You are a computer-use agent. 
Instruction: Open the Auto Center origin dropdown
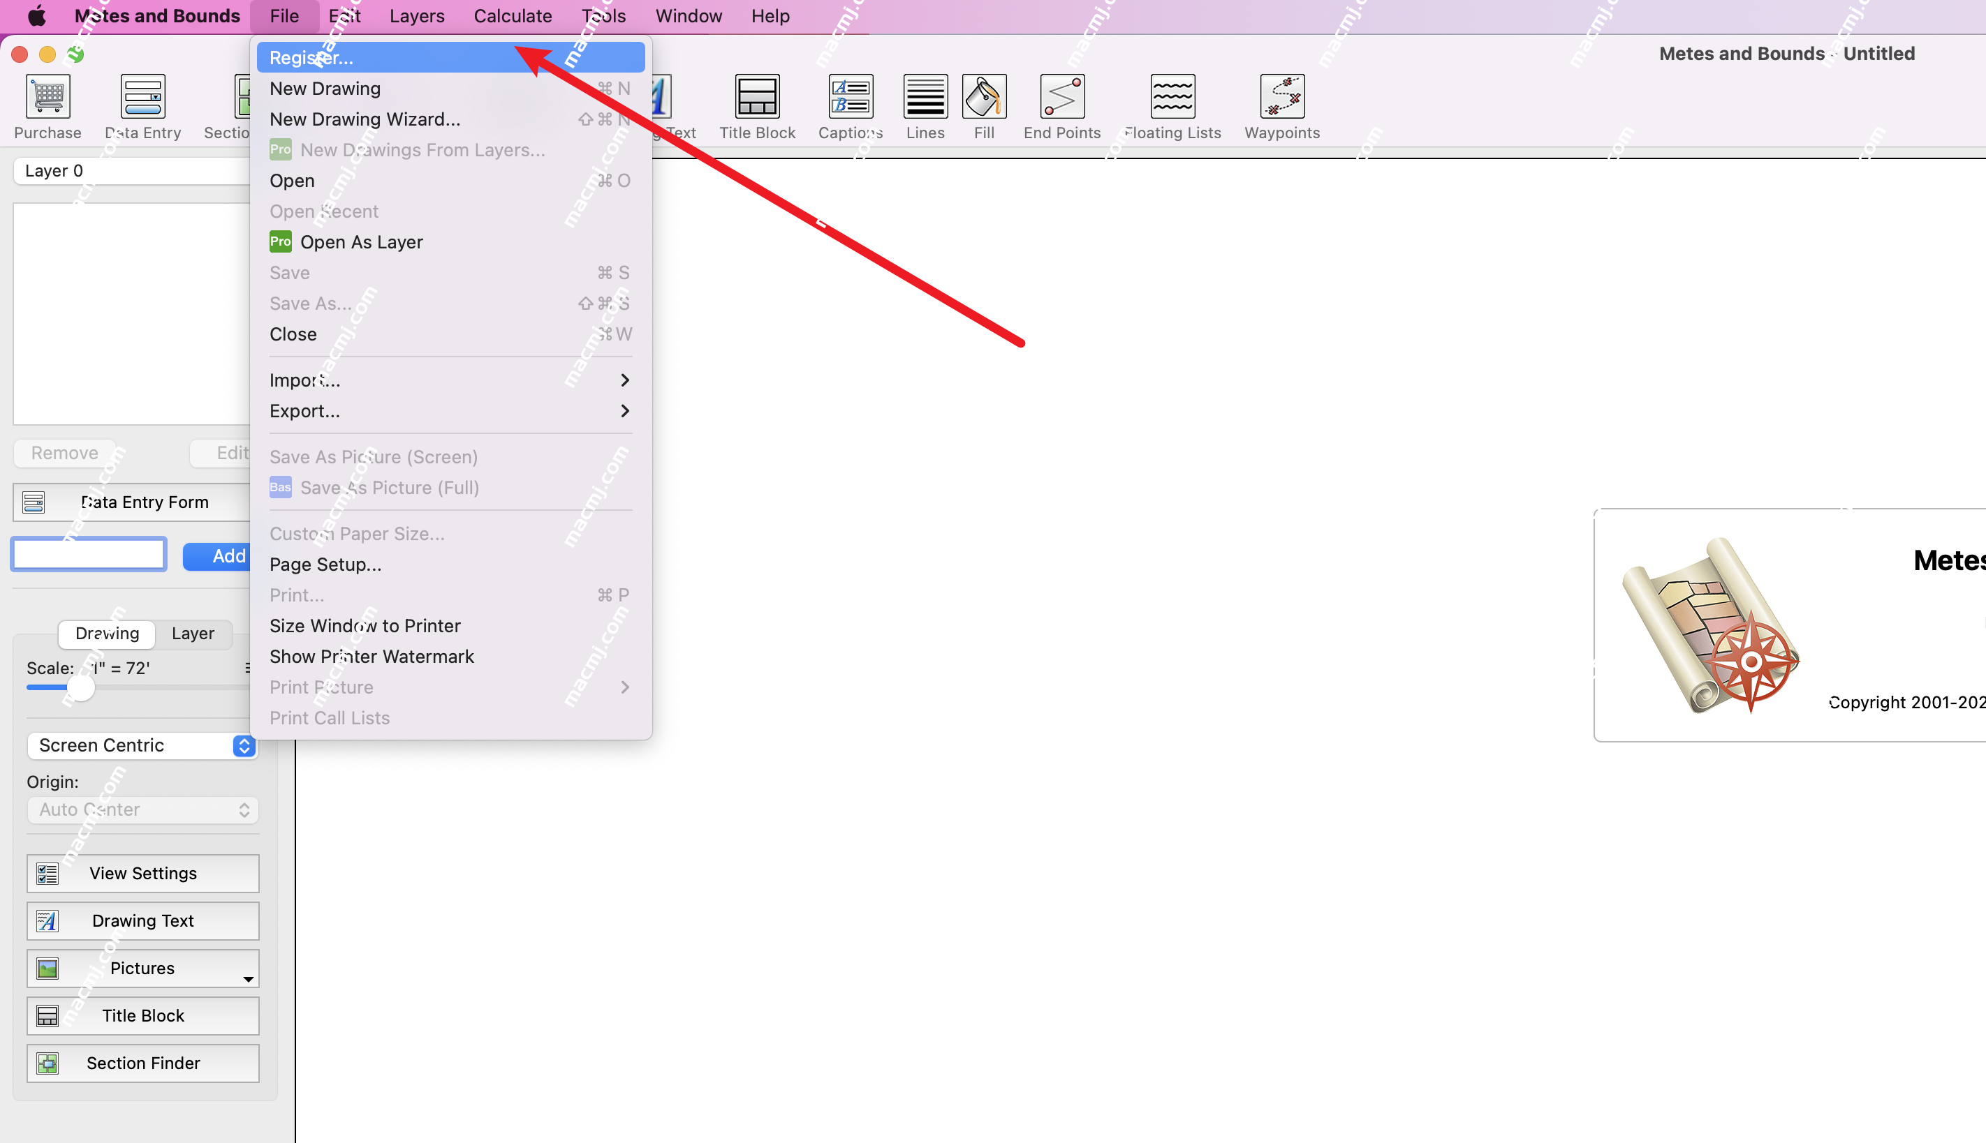(x=143, y=810)
